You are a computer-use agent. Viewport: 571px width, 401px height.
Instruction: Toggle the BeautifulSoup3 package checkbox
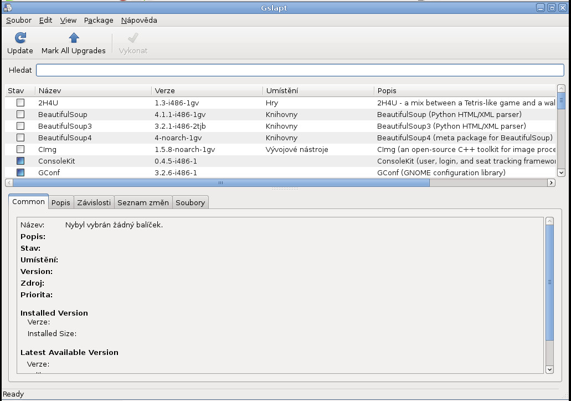point(20,126)
